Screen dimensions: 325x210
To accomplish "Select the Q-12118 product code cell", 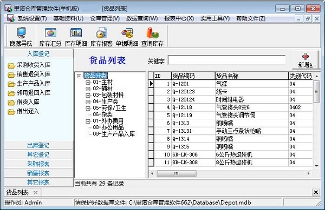I will point(193,107).
